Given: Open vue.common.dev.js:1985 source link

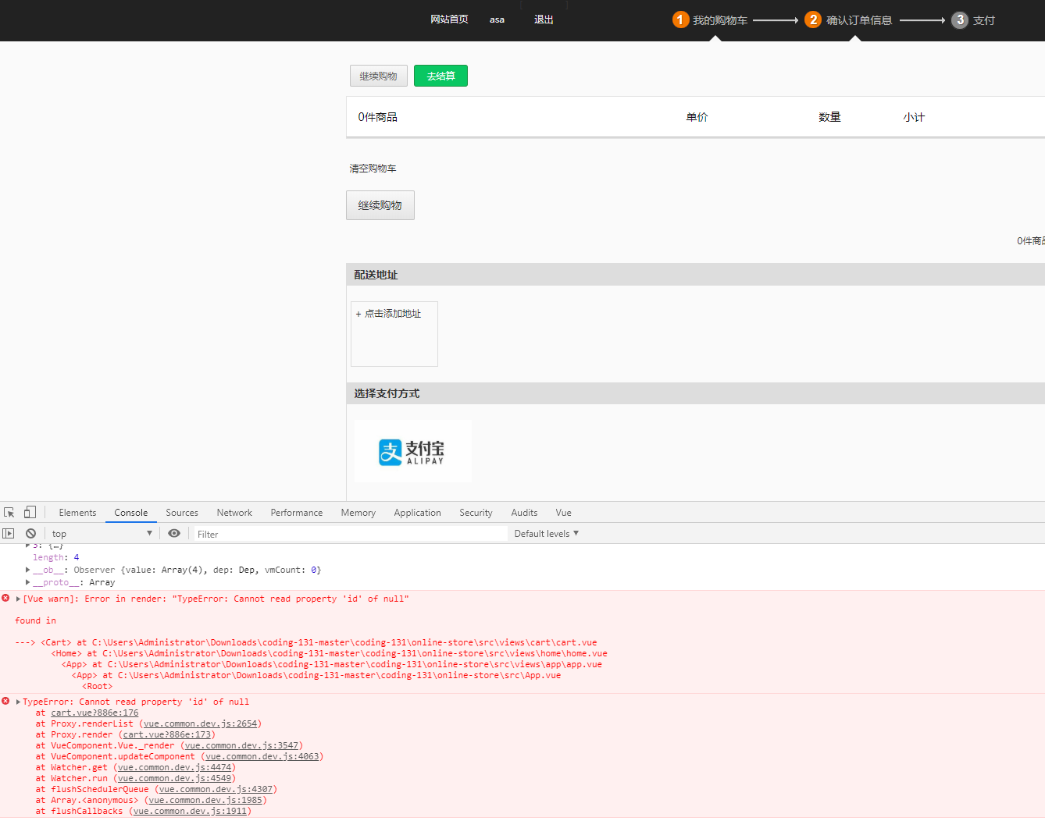Looking at the screenshot, I should point(205,801).
